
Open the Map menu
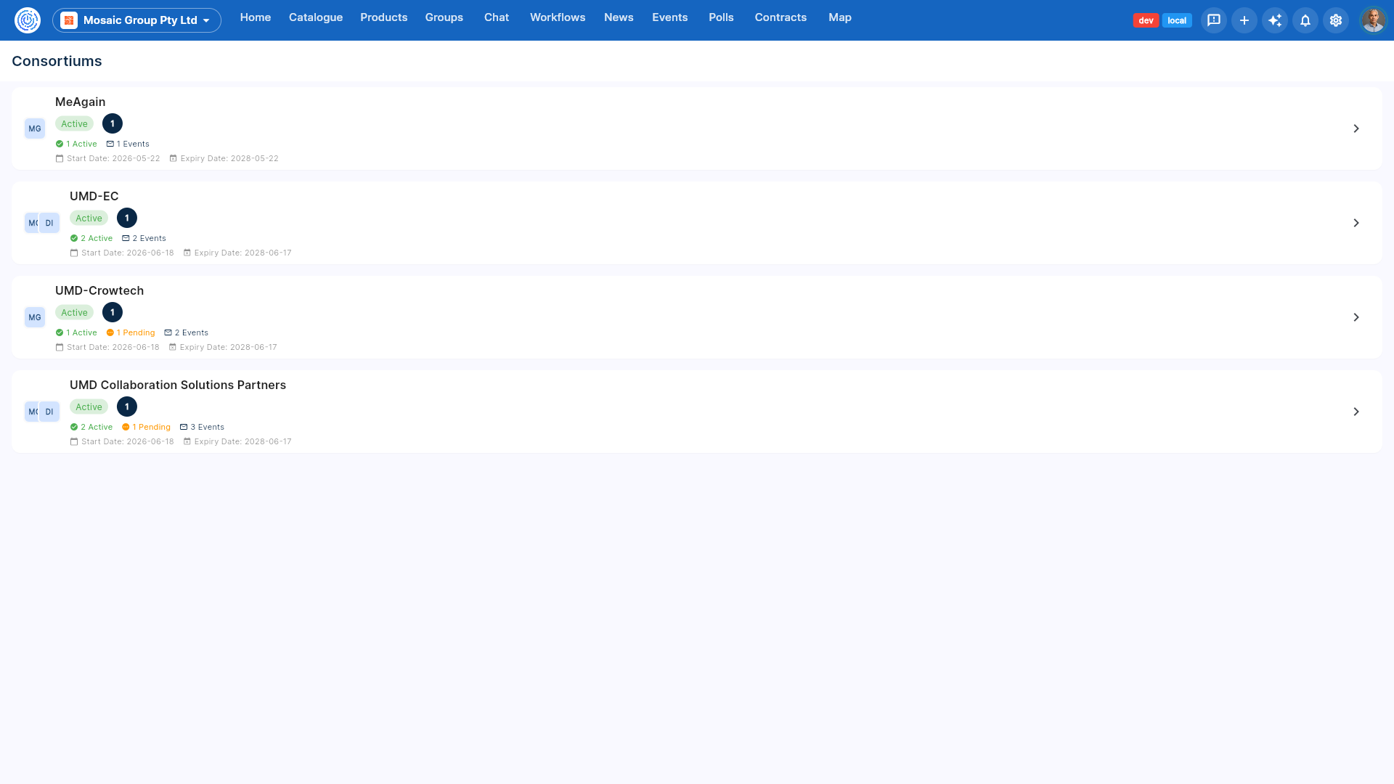840,17
